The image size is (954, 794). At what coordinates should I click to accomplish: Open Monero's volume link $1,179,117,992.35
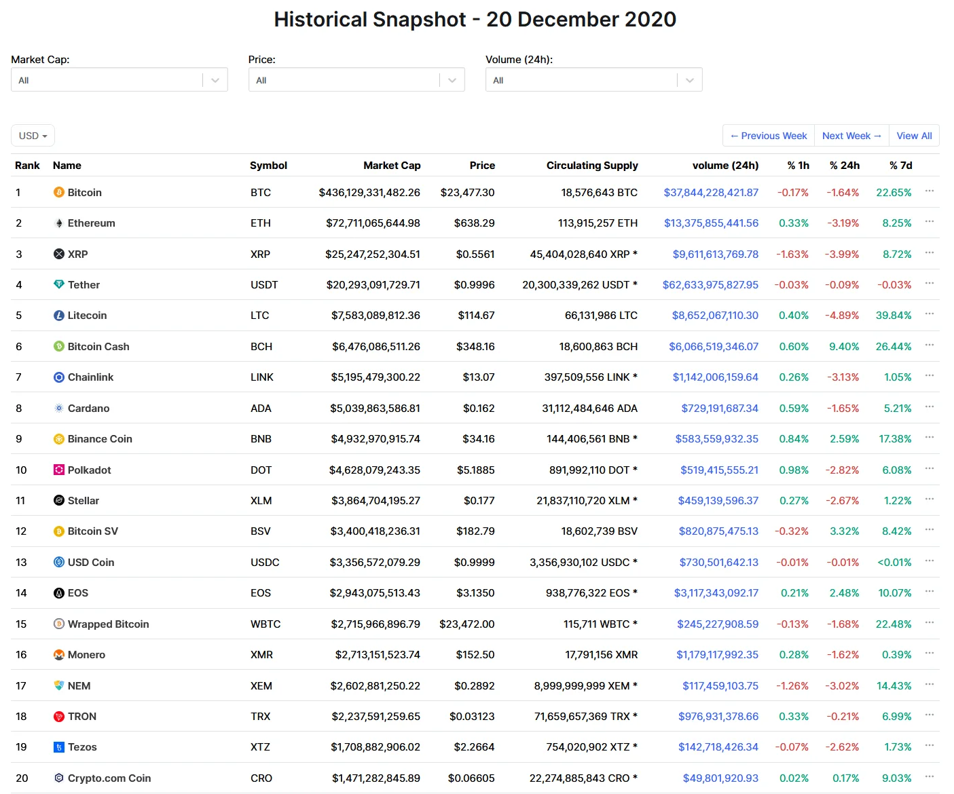(x=717, y=655)
